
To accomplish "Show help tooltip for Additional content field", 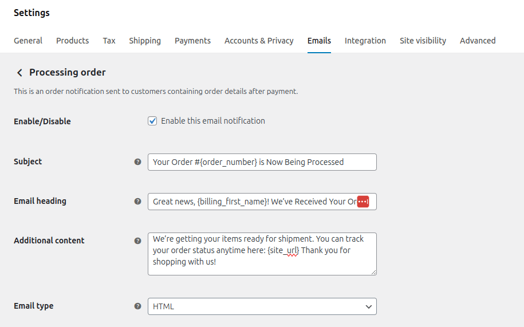I will (137, 241).
